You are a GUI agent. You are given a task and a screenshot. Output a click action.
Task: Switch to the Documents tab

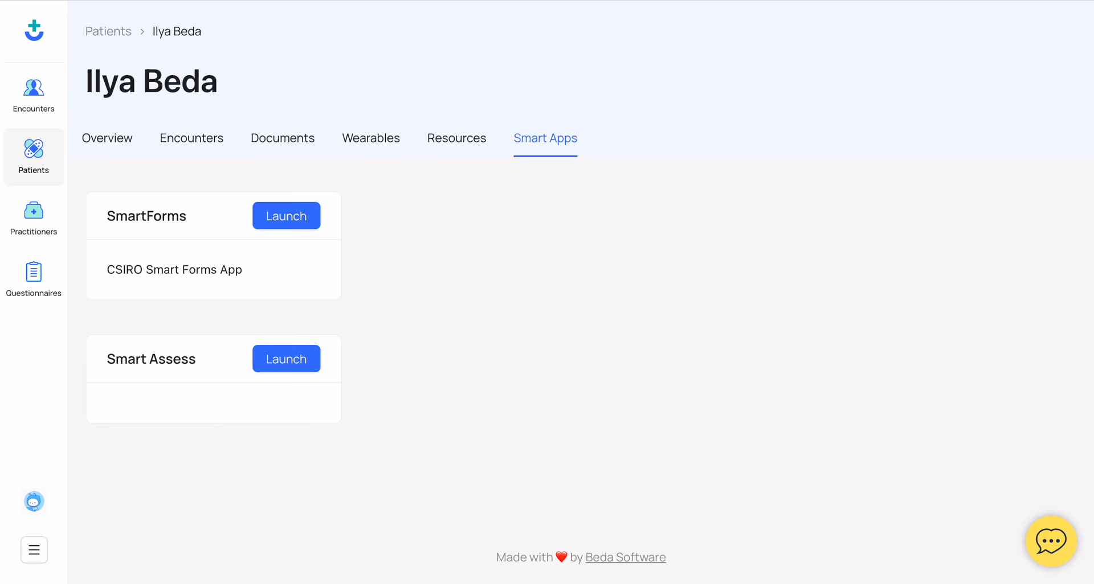(x=283, y=138)
